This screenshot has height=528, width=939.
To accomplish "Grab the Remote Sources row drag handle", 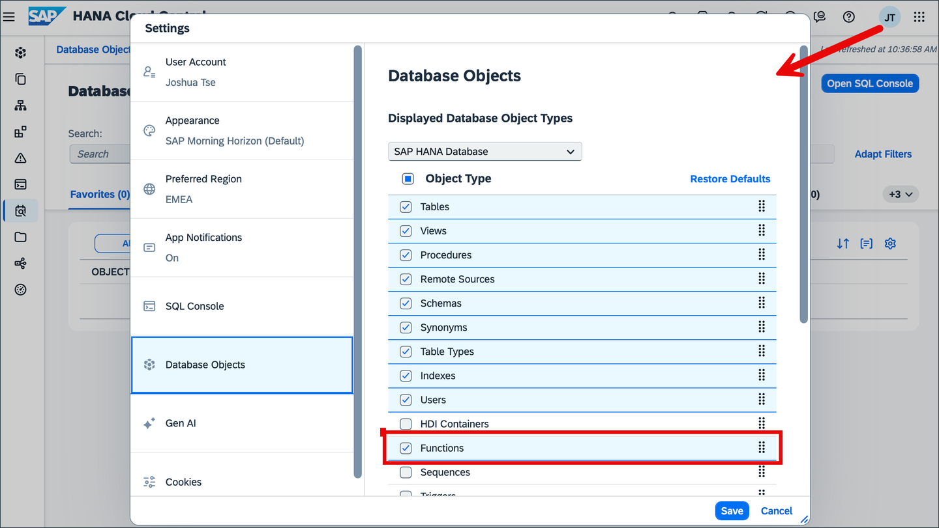I will point(762,279).
